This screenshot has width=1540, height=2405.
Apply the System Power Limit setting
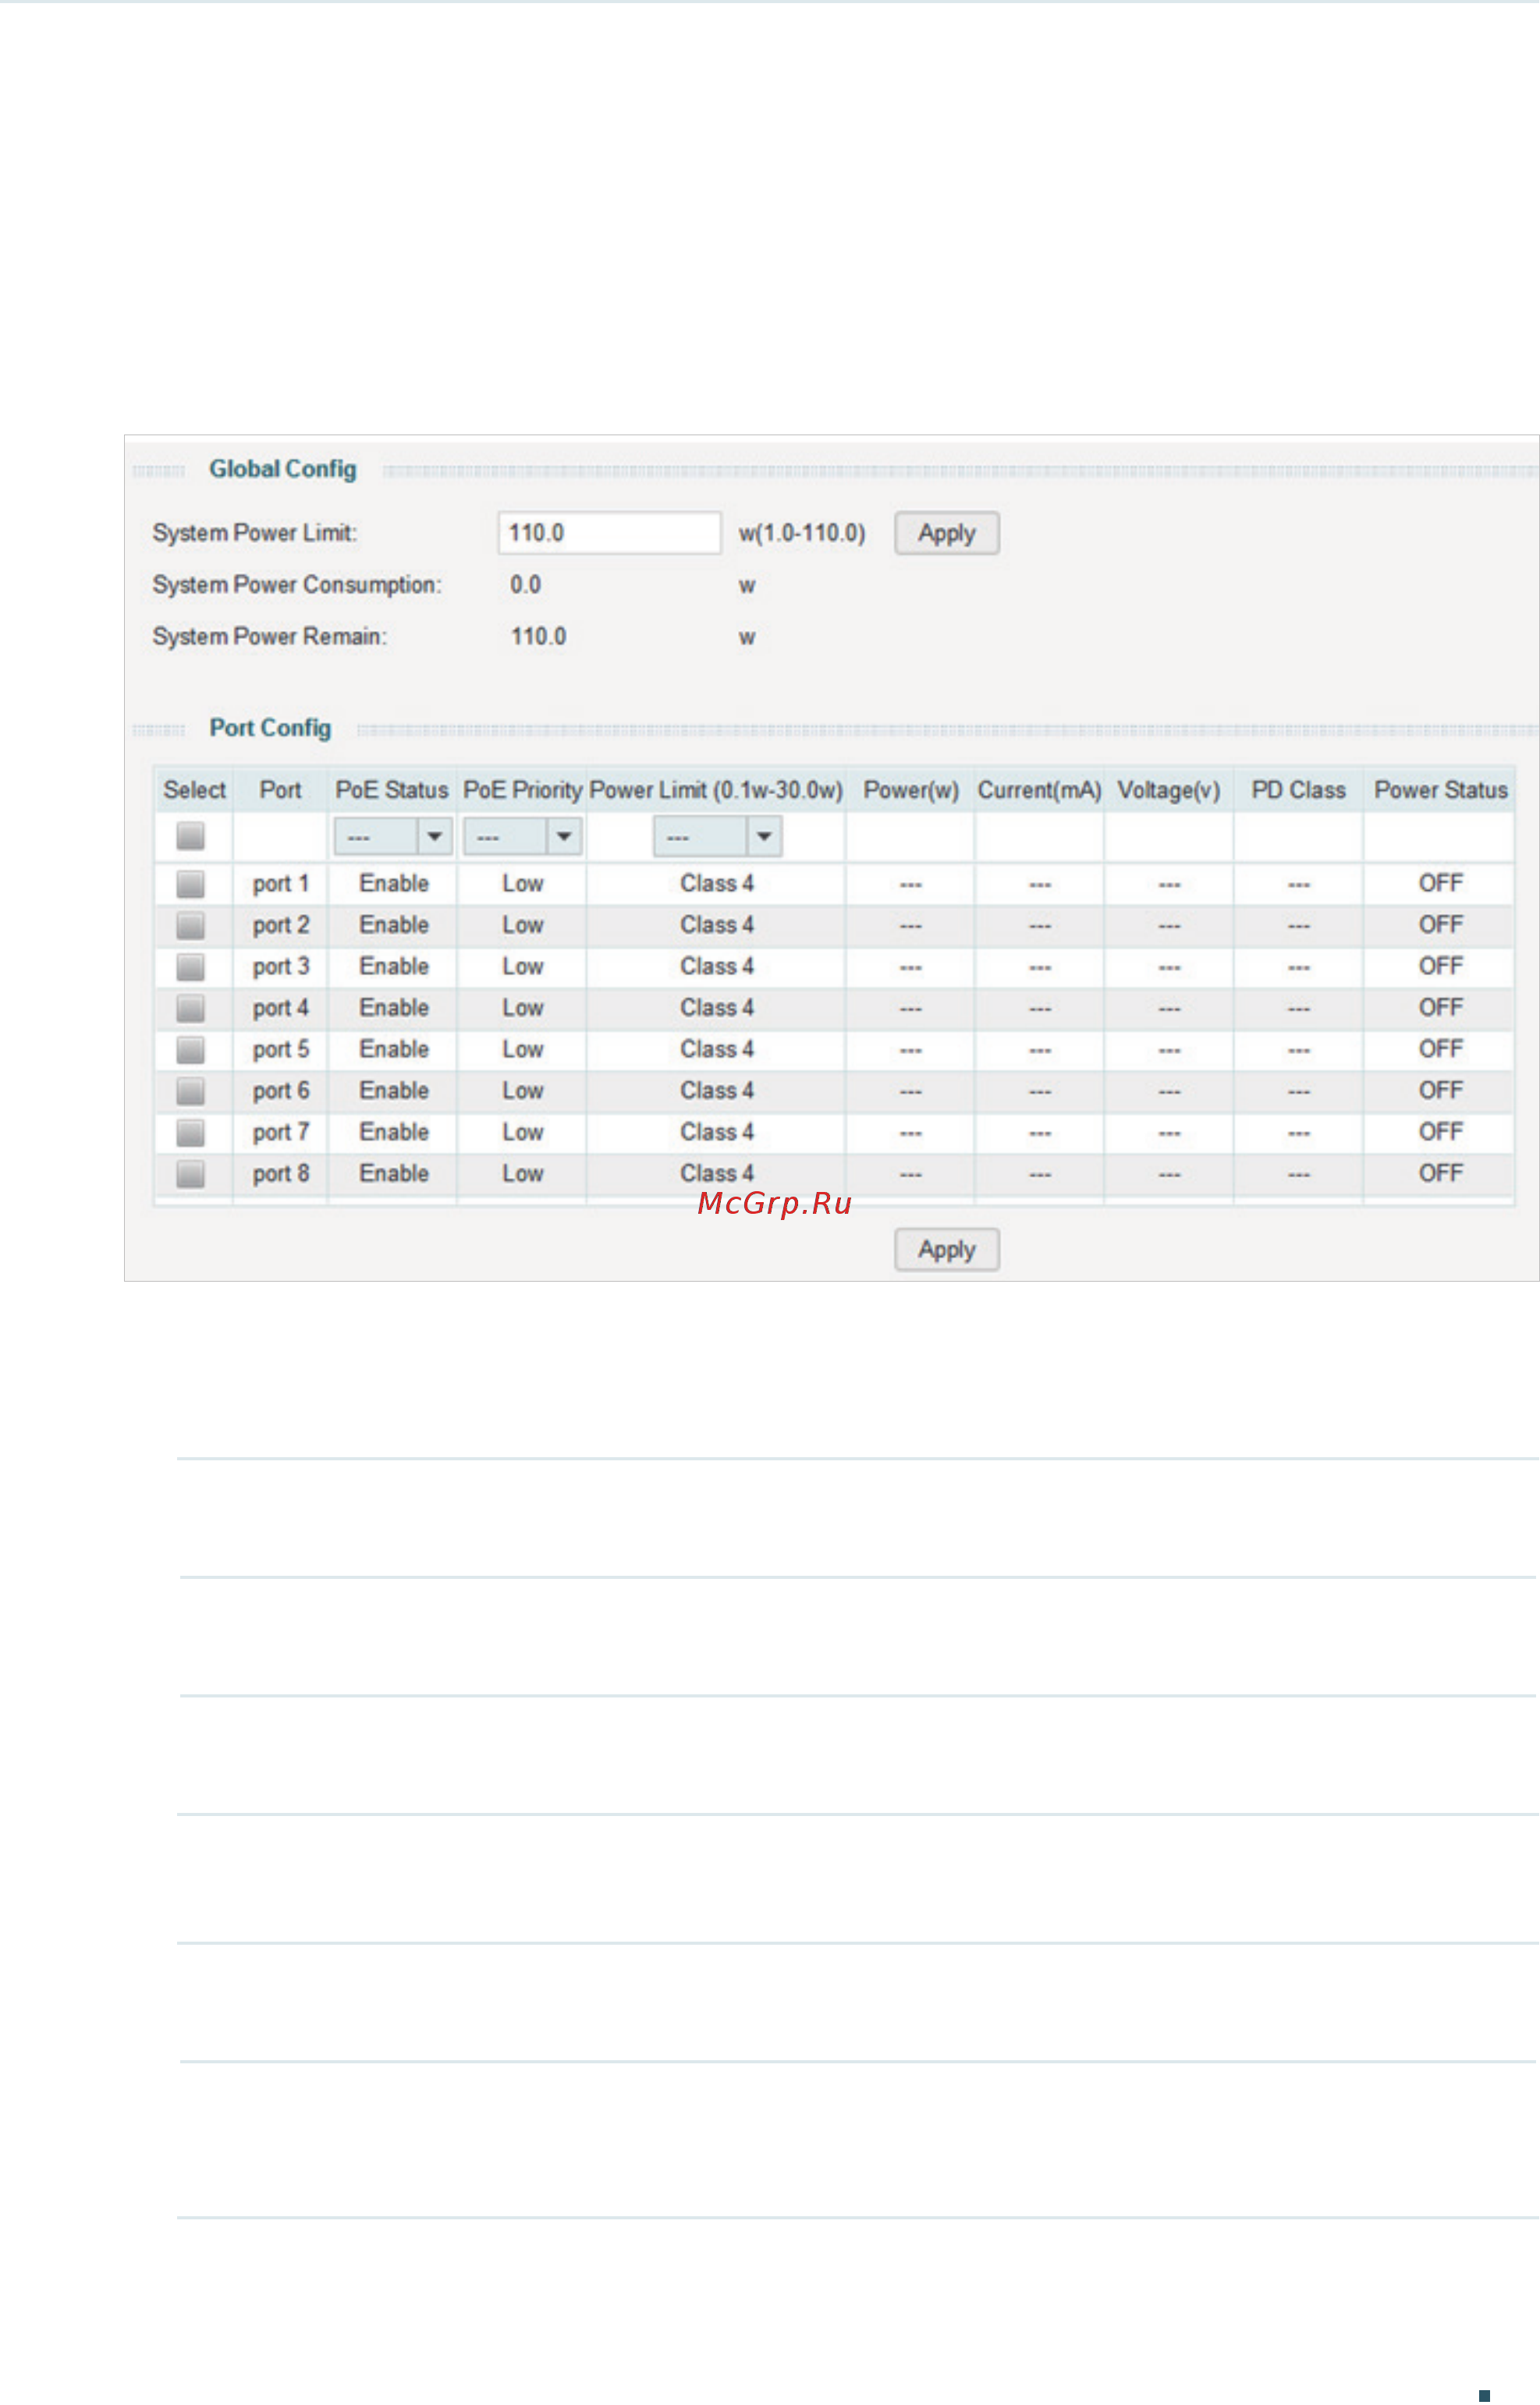946,533
